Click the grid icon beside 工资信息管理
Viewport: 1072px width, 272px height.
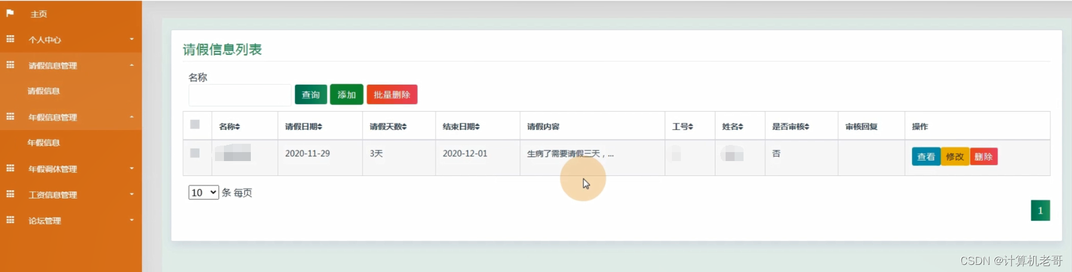click(x=10, y=194)
